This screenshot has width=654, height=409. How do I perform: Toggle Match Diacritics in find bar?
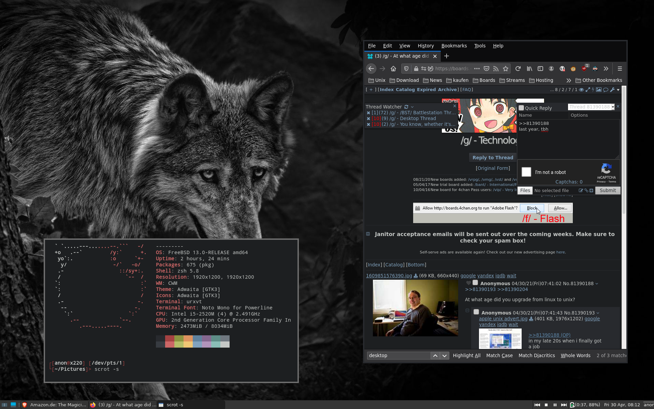tap(537, 355)
